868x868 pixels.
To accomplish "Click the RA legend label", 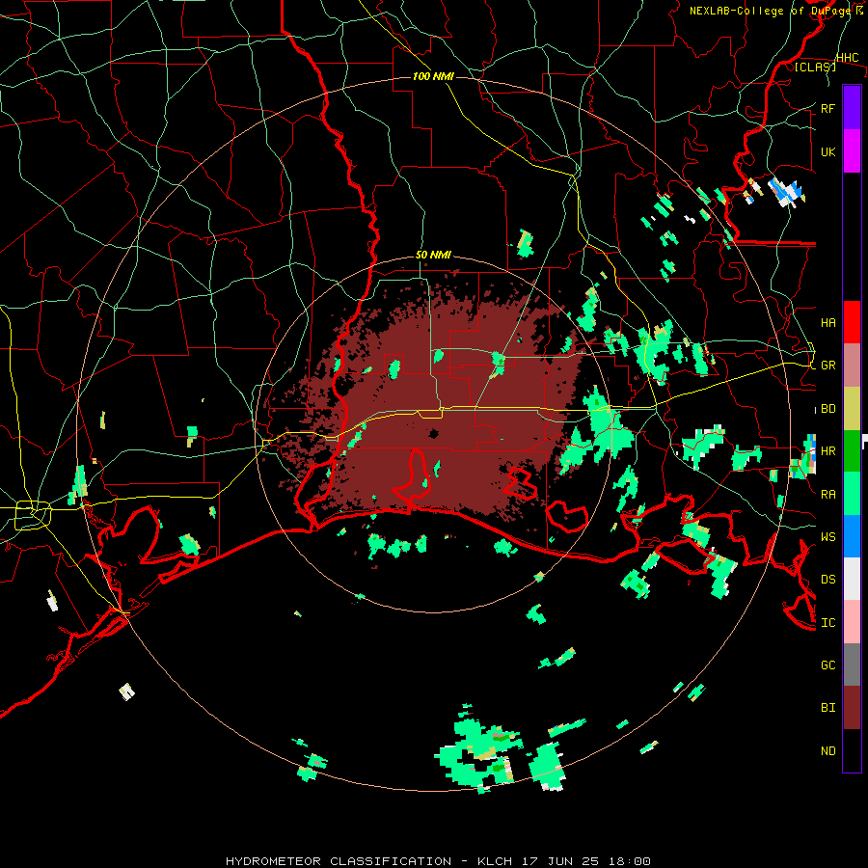I will 827,494.
